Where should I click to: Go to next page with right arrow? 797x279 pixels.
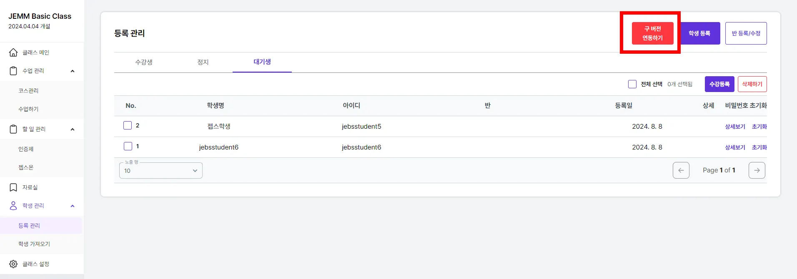[757, 170]
